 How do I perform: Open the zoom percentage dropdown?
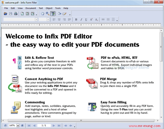click(18, 125)
